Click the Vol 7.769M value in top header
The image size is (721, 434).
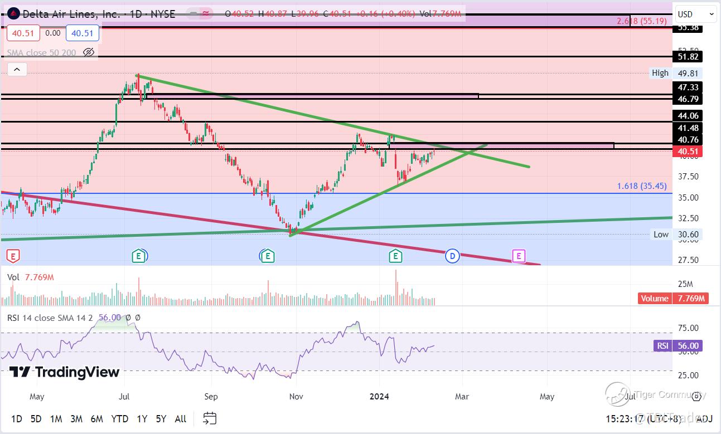[x=441, y=13]
